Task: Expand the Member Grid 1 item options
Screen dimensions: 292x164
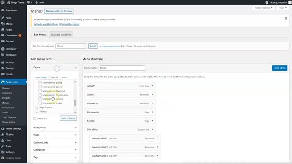Action: [158, 138]
